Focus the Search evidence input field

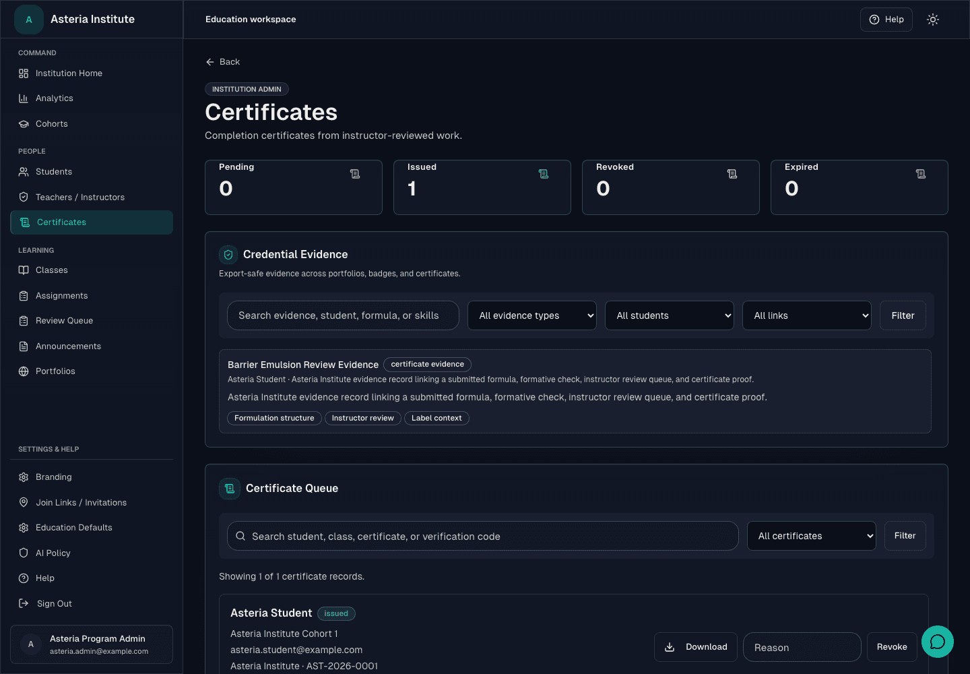[x=343, y=315]
